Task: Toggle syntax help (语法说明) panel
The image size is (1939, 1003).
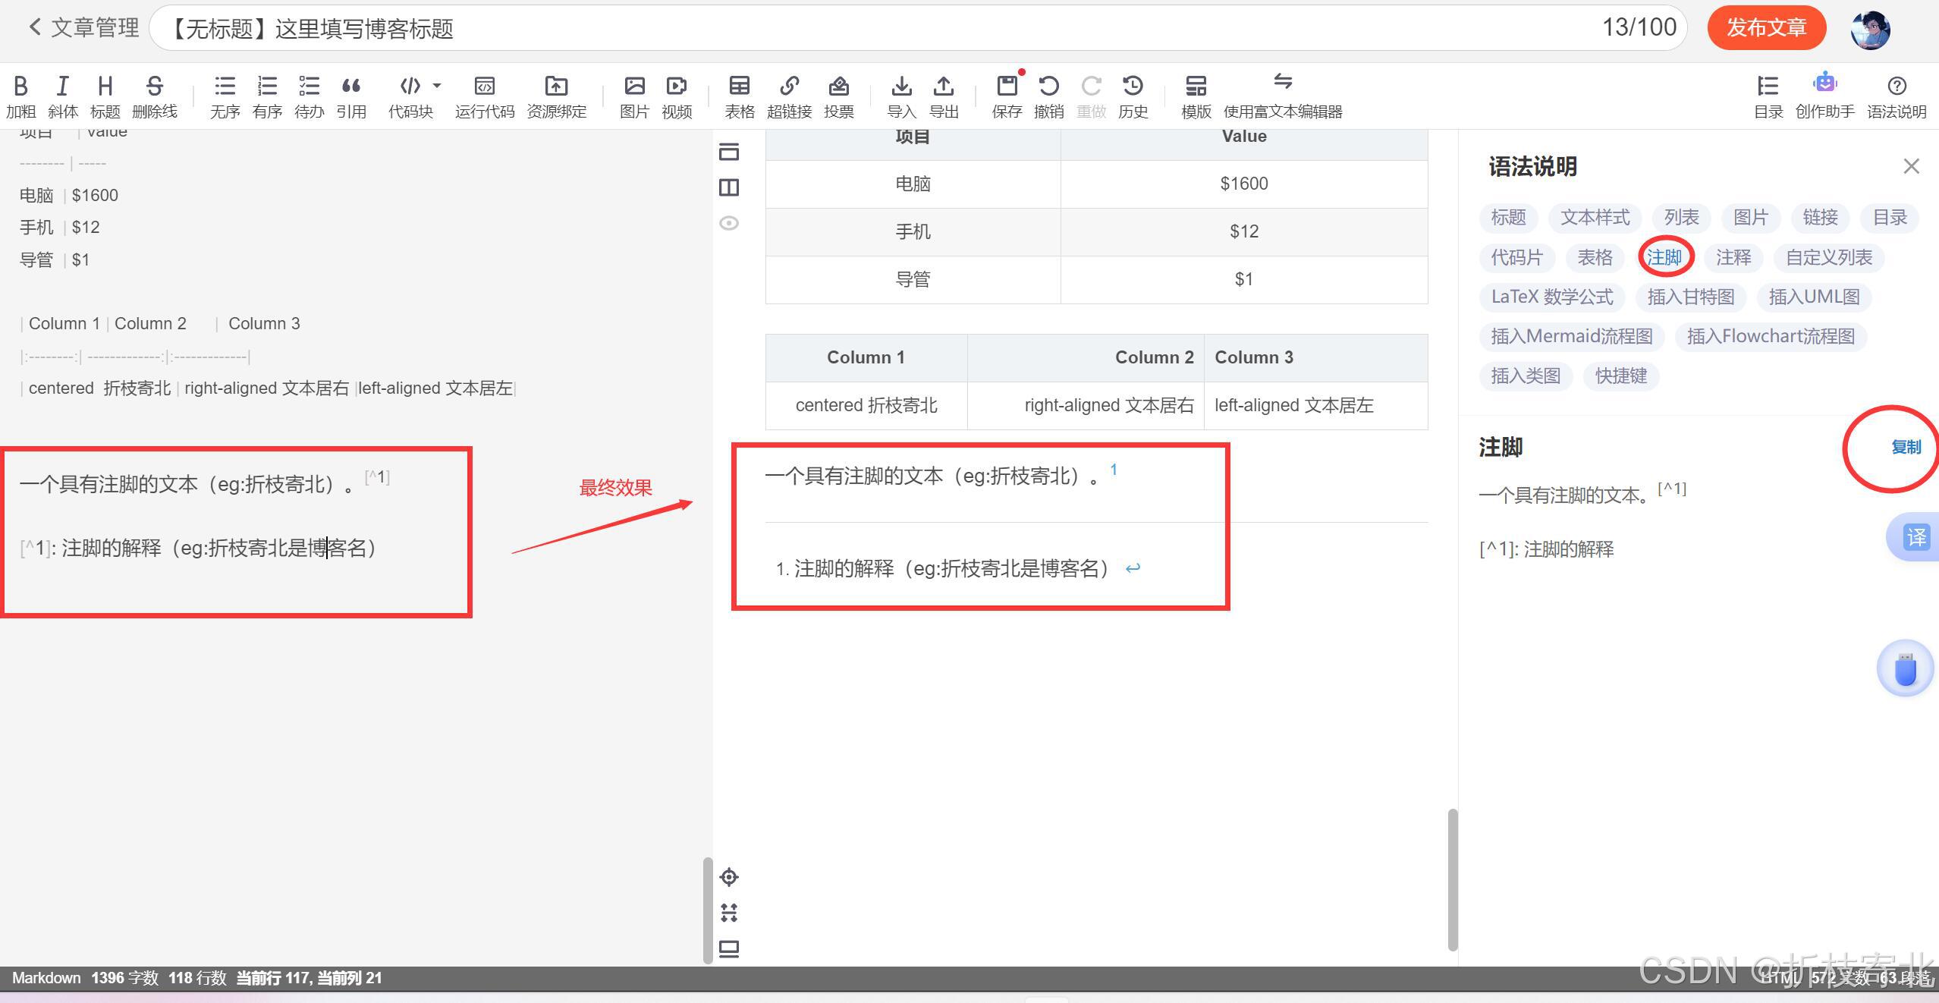Action: [x=1897, y=96]
